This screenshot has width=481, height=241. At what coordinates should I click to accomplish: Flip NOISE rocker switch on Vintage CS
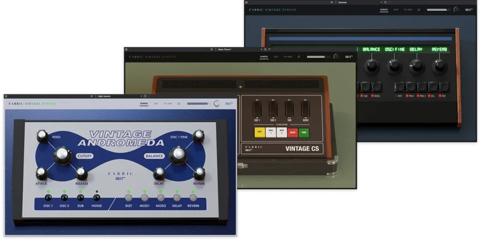pyautogui.click(x=305, y=109)
